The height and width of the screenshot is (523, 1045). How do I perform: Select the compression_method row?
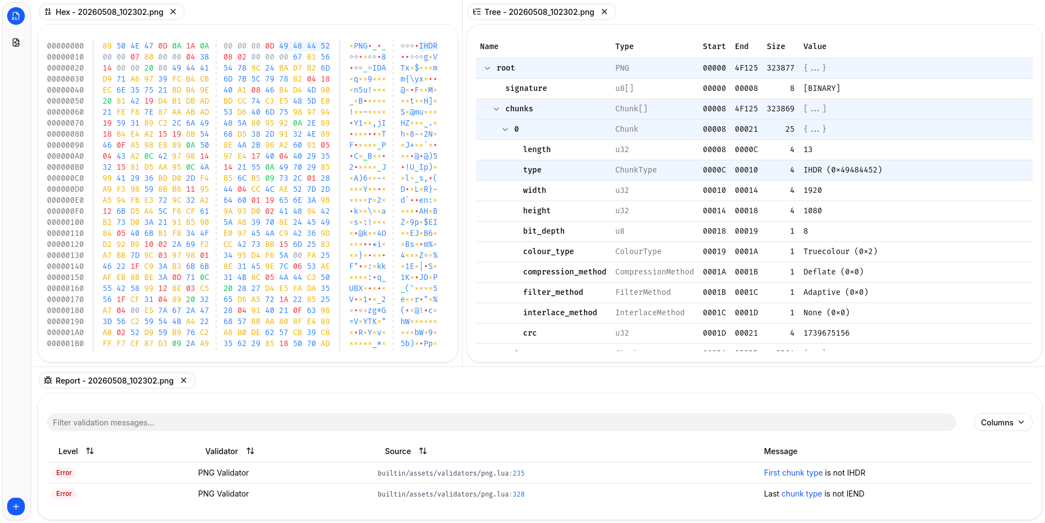[754, 272]
